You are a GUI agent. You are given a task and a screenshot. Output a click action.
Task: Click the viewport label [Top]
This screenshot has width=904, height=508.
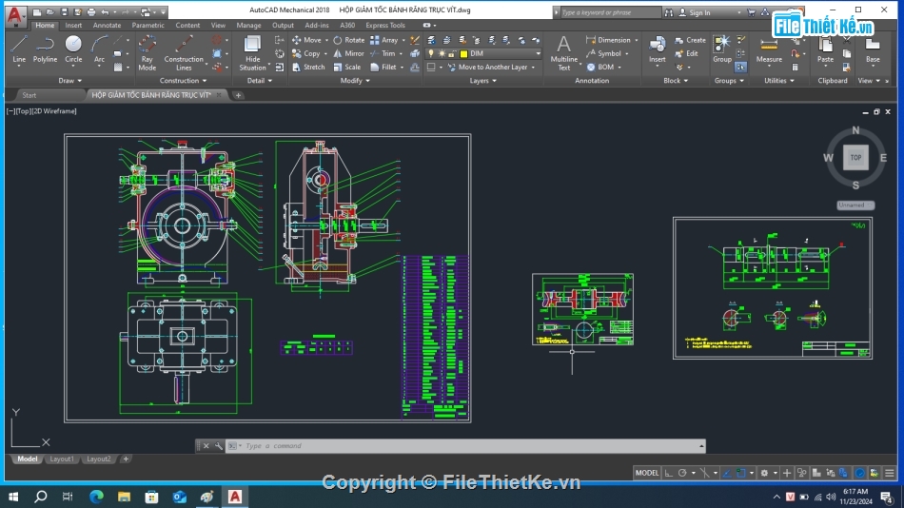point(23,111)
